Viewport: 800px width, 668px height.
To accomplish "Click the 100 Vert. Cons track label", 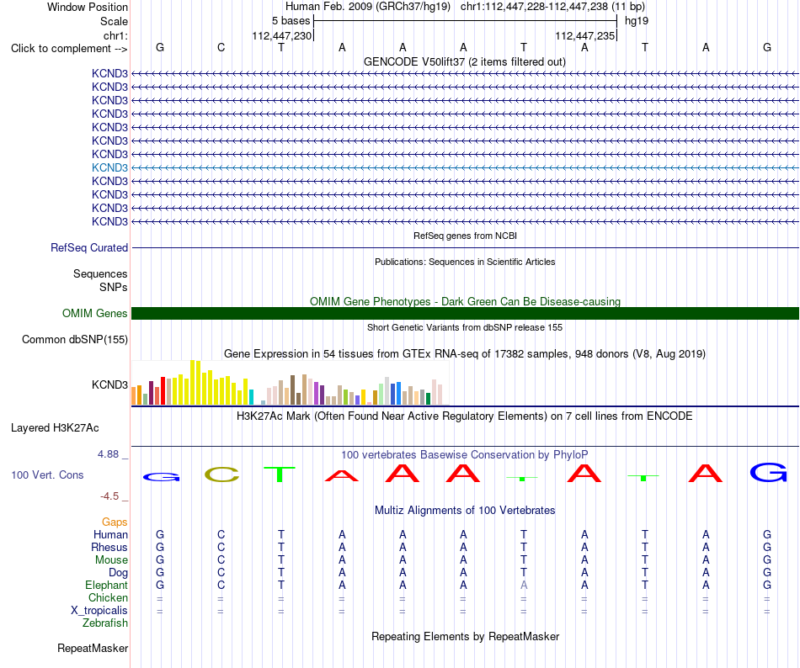I will coord(47,474).
